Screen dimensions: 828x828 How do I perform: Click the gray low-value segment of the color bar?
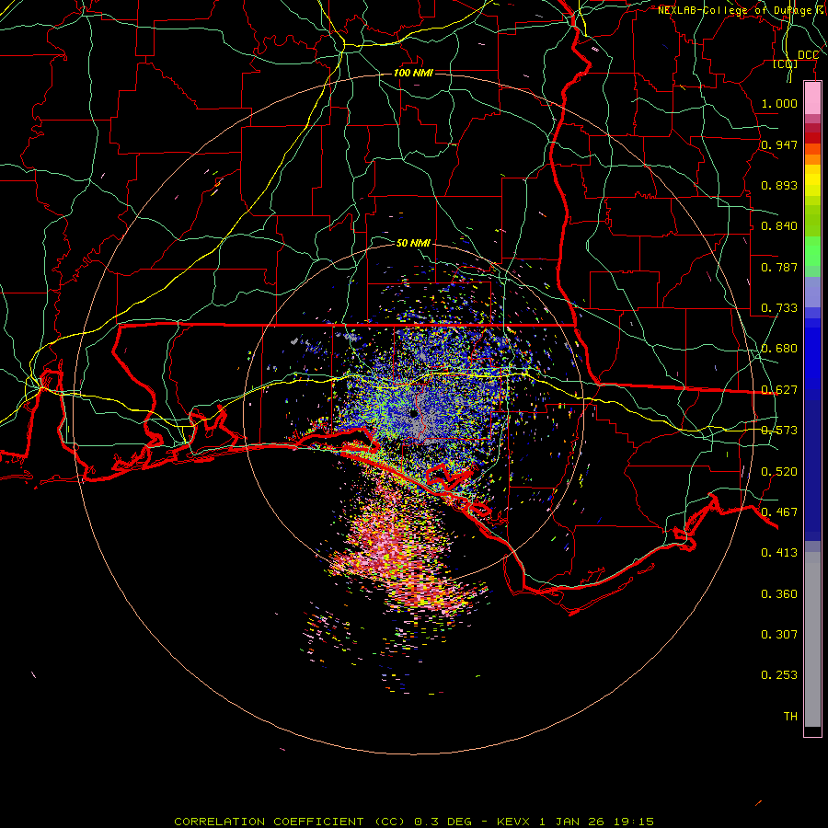pyautogui.click(x=812, y=639)
